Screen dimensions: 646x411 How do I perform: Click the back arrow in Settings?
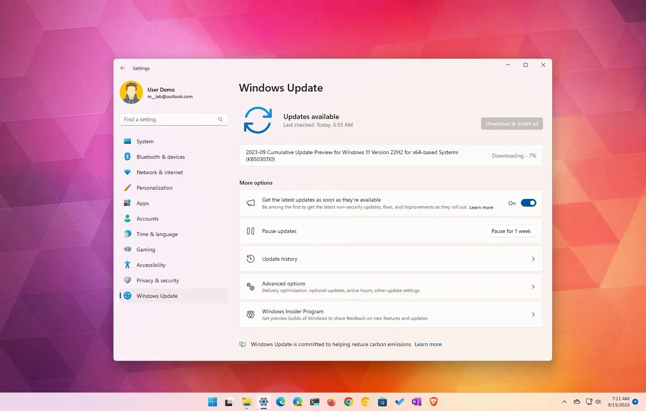coord(123,68)
